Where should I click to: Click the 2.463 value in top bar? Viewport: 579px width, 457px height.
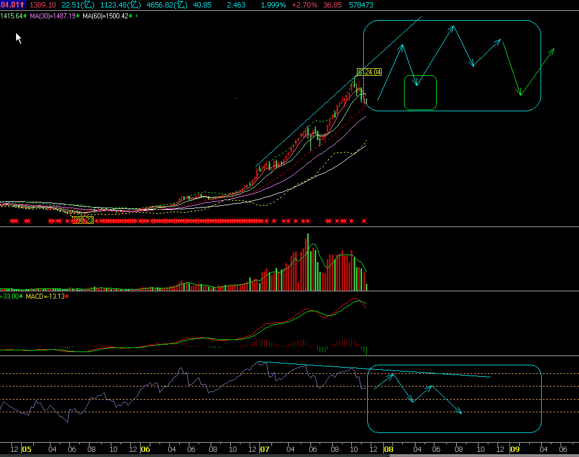tap(236, 5)
